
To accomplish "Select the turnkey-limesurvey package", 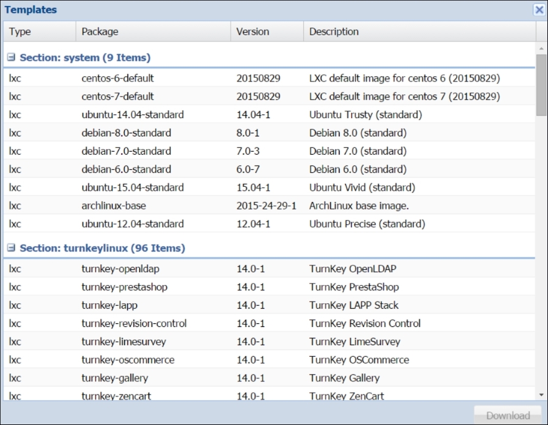I will pos(124,342).
